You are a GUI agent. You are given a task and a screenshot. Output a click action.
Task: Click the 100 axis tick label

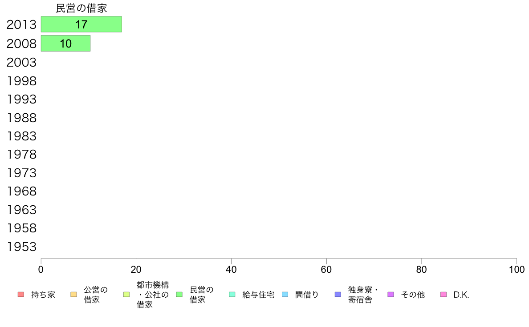tap(517, 269)
